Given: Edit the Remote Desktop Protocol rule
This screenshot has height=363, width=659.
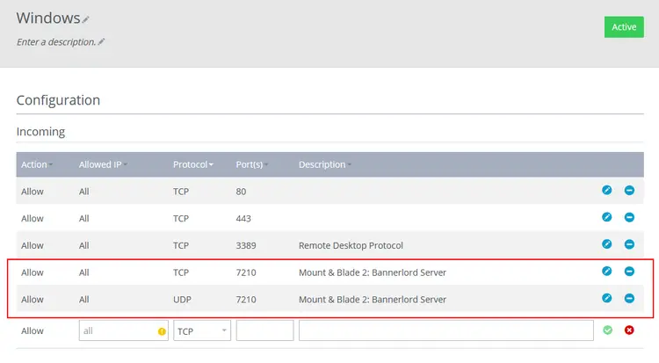Looking at the screenshot, I should tap(606, 244).
